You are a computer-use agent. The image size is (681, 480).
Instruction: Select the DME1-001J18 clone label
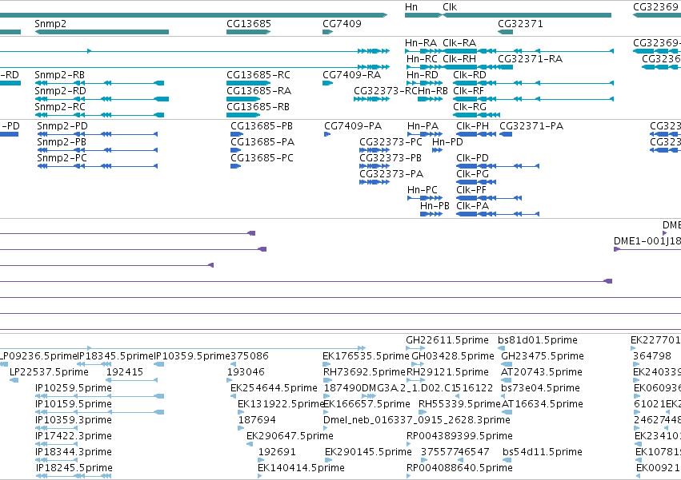[647, 241]
